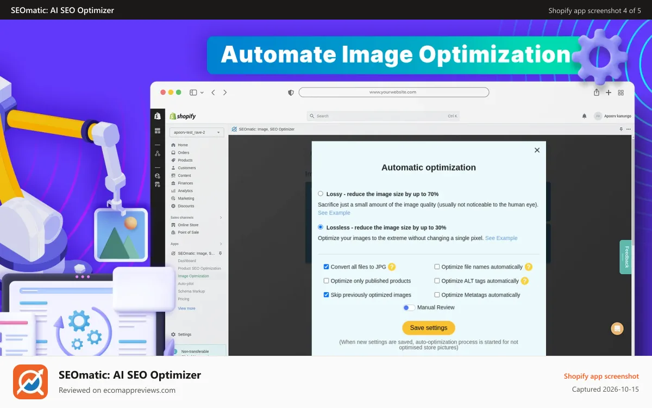Click the SEOmatic app icon in the sidebar
Screen dimensions: 652x408
point(173,254)
